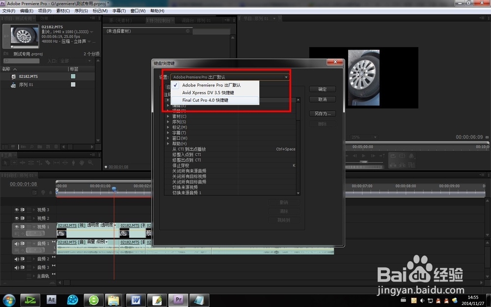Select the Hand tool
491x307 pixels.
point(82,163)
